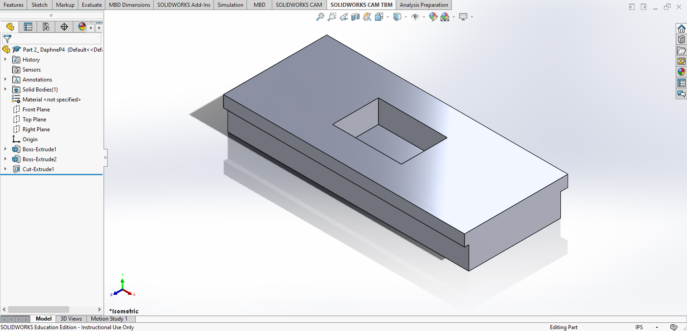687x331 pixels.
Task: Toggle the Section View tool
Action: 355,17
